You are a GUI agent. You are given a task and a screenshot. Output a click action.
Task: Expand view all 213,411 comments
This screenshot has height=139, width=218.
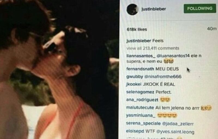(153, 48)
